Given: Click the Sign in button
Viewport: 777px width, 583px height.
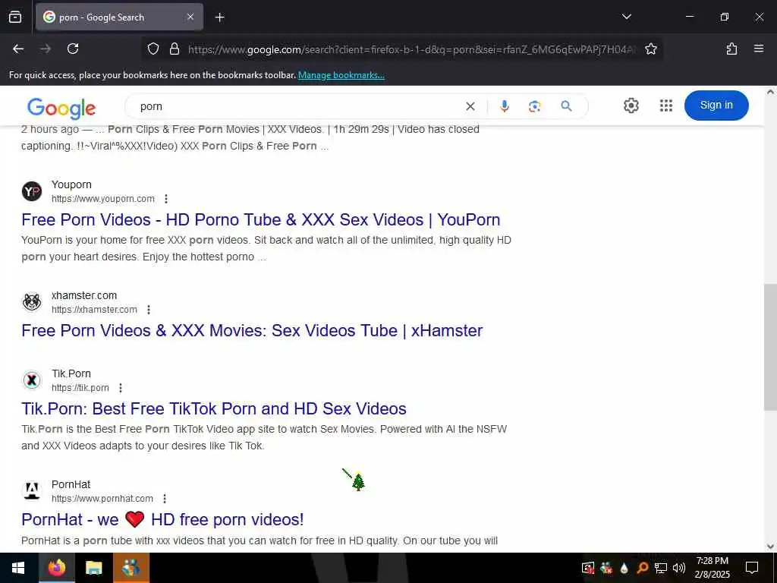Looking at the screenshot, I should (x=716, y=105).
